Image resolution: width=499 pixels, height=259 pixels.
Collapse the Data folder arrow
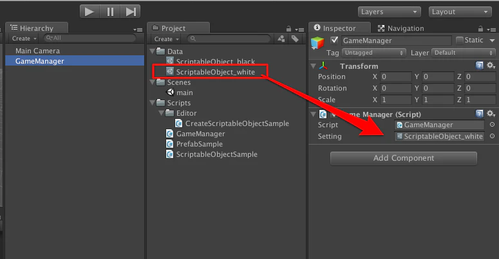[153, 51]
